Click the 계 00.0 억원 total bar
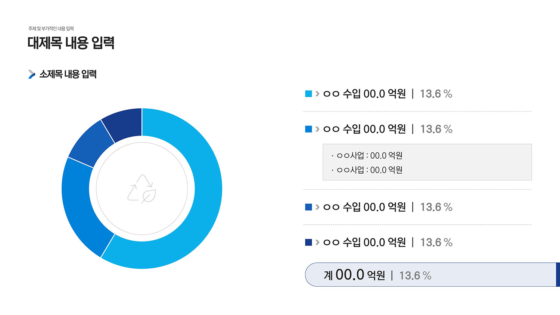560x315 pixels. pyautogui.click(x=432, y=275)
